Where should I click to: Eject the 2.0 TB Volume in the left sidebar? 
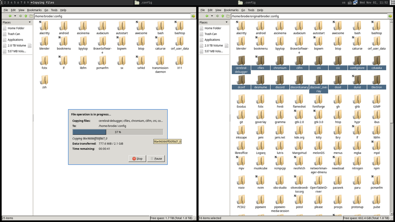(30, 45)
